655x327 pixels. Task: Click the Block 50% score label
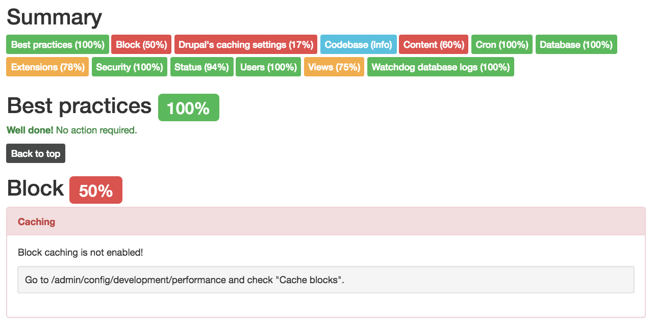pos(96,190)
